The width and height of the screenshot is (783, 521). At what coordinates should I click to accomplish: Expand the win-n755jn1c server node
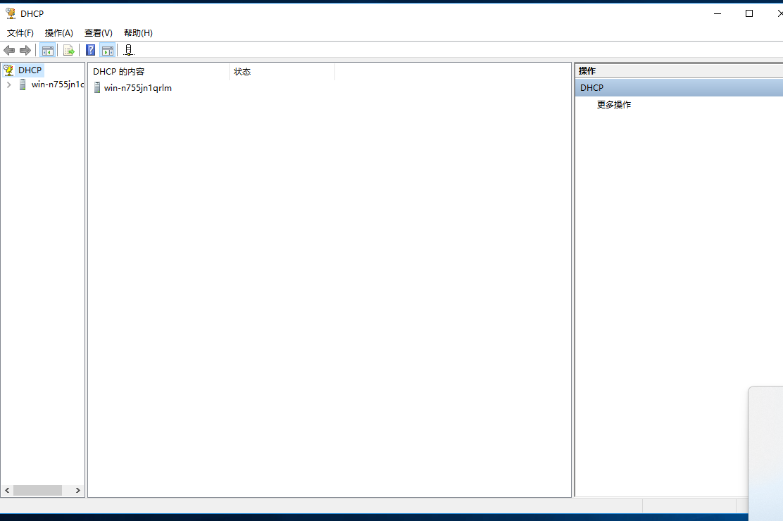coord(8,85)
